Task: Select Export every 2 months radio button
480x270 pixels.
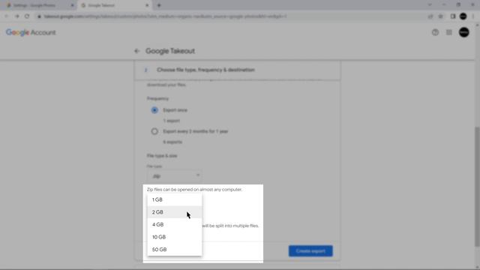Action: click(154, 131)
